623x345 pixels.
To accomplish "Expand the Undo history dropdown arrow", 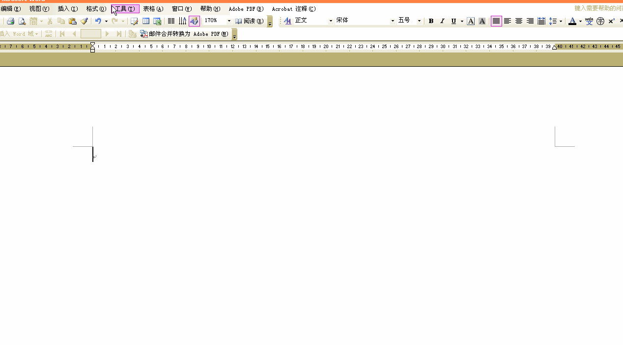I will click(106, 21).
